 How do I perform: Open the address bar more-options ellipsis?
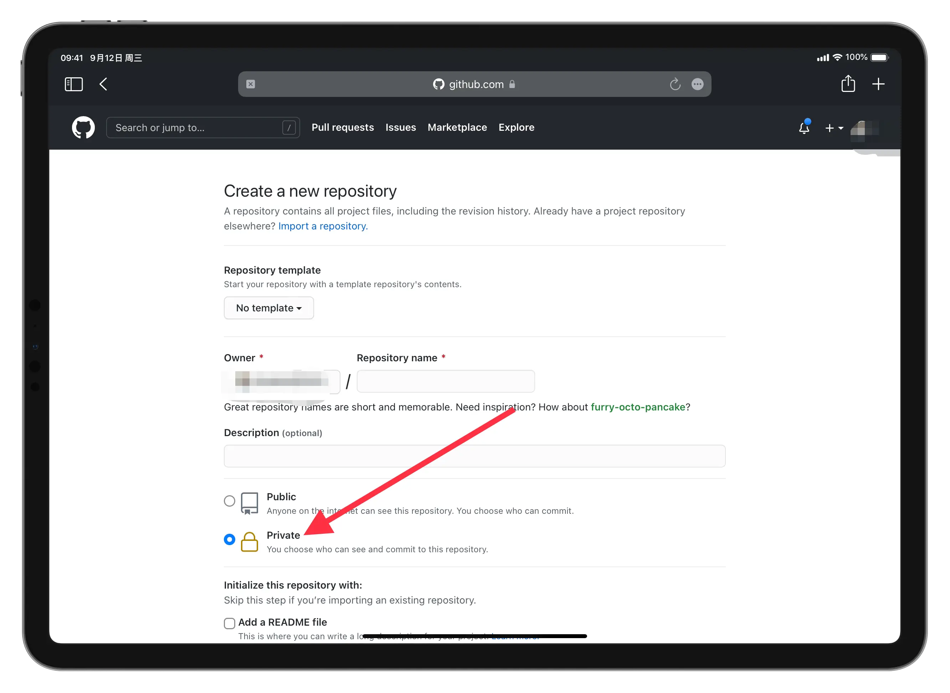point(697,84)
